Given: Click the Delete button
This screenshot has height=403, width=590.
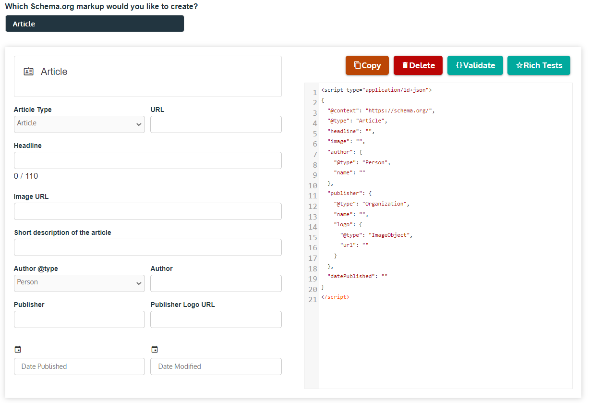Looking at the screenshot, I should pyautogui.click(x=418, y=65).
